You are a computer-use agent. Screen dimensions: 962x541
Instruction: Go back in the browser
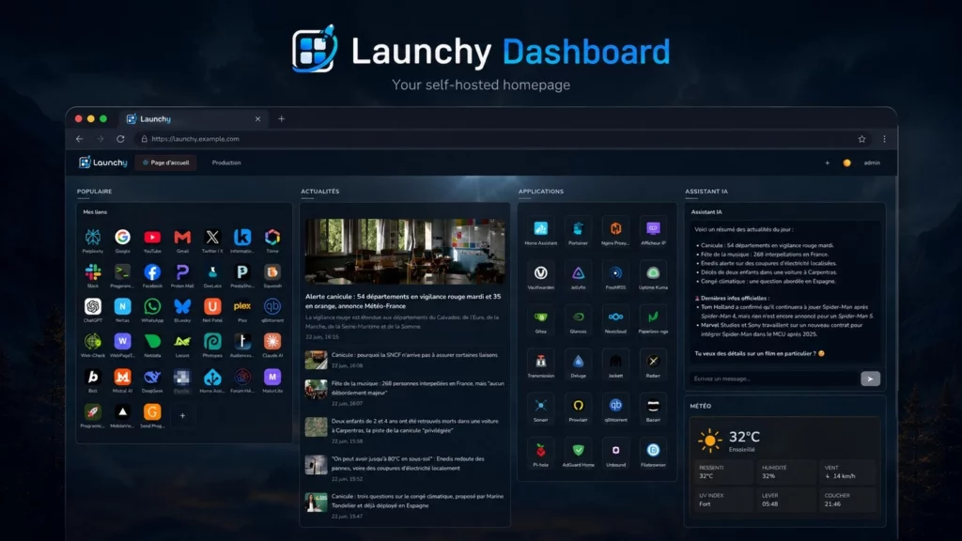(x=79, y=139)
